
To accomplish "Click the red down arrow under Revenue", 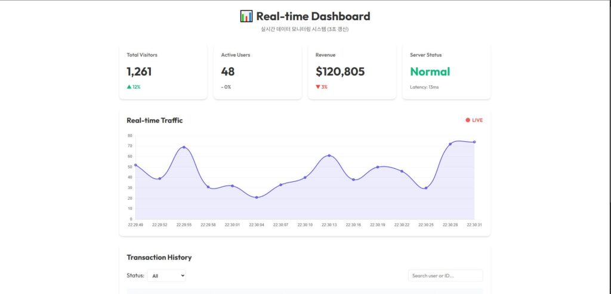I will click(x=318, y=87).
